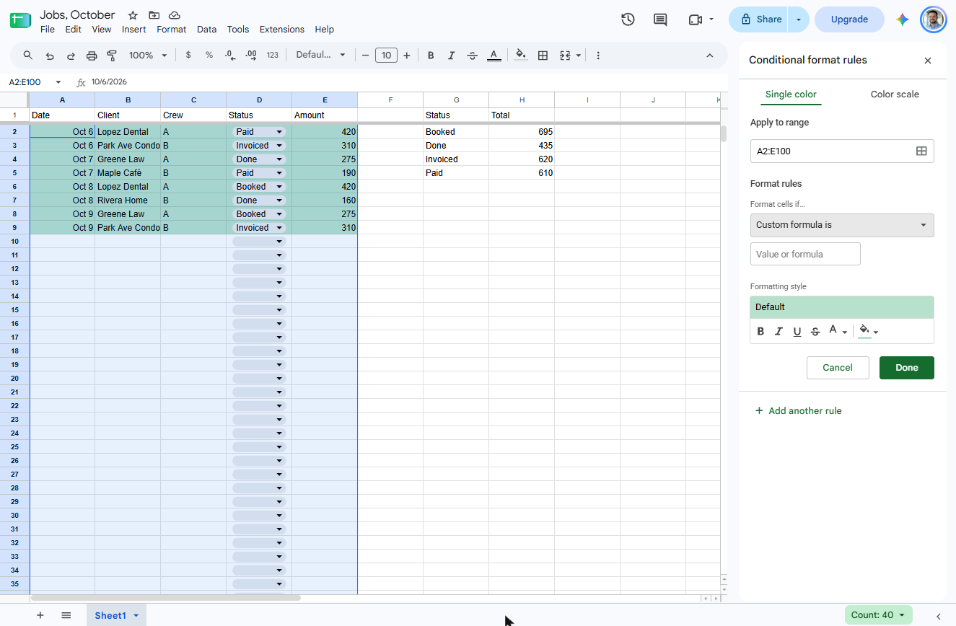This screenshot has height=626, width=956.
Task: Open Sheet1 tab options arrow
Action: point(136,615)
